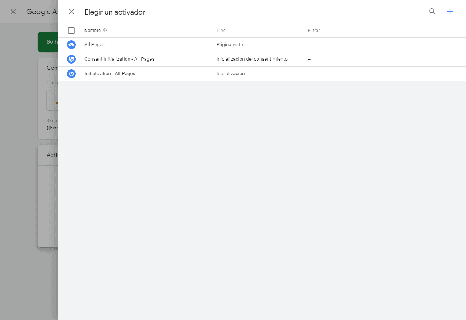The image size is (466, 320).
Task: Select the All Pages trigger name
Action: 94,45
